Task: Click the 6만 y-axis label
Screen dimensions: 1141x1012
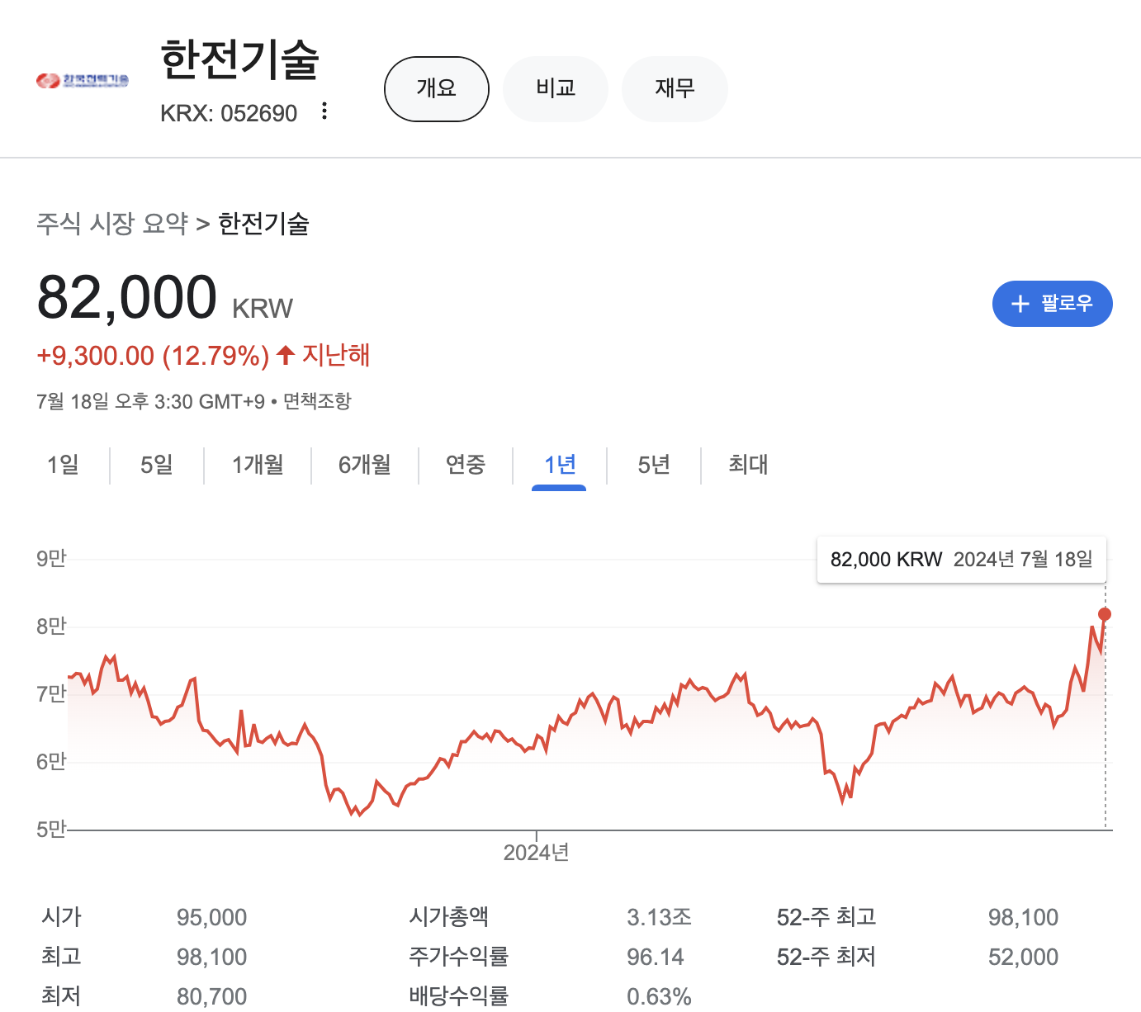Action: [51, 762]
